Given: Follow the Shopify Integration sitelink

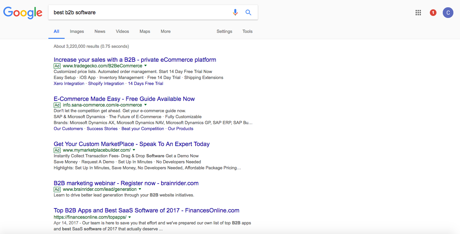Looking at the screenshot, I should (x=106, y=84).
